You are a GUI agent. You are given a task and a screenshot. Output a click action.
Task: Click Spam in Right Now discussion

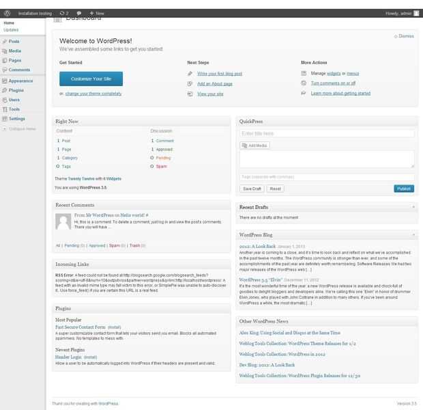click(161, 167)
